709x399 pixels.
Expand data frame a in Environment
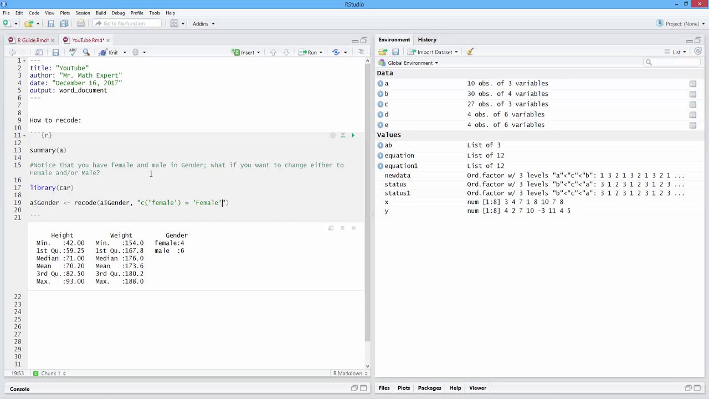(x=381, y=84)
